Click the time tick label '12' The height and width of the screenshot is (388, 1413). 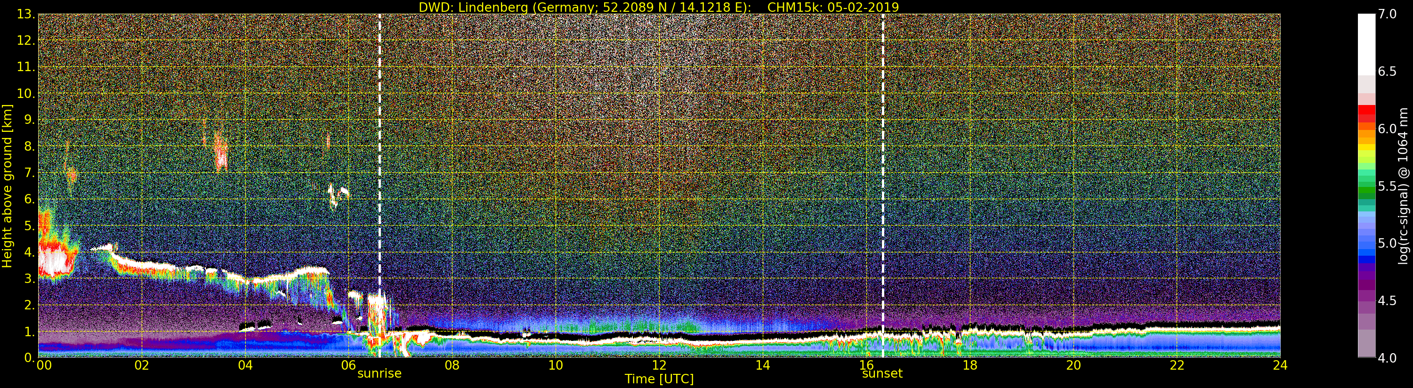point(659,365)
